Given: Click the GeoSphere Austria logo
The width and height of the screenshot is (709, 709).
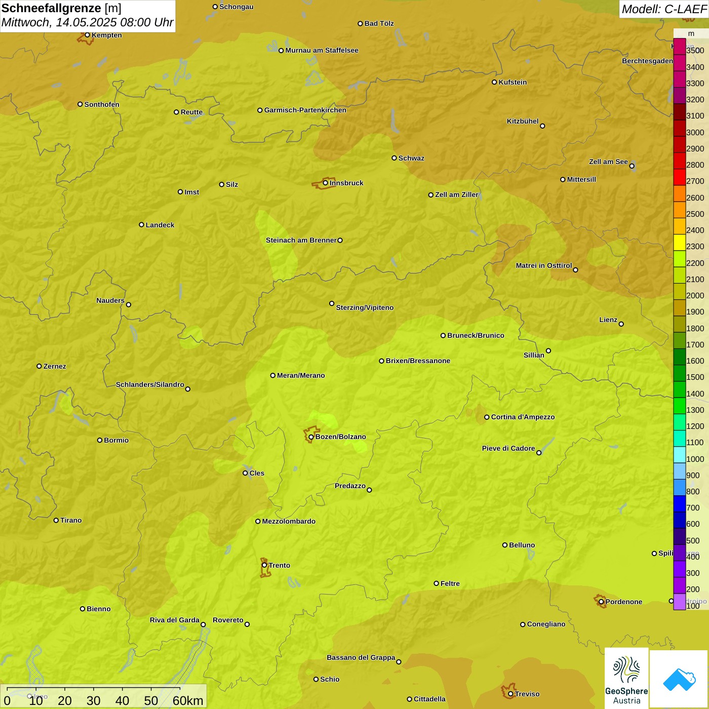Looking at the screenshot, I should click(626, 678).
